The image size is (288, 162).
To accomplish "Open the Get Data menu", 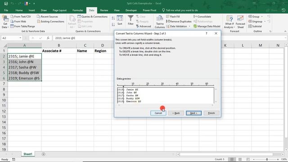I will pos(5,22).
